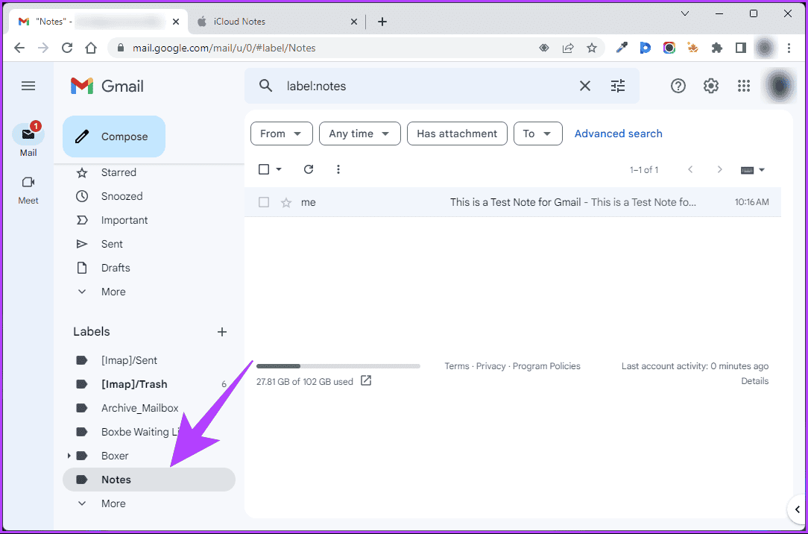The height and width of the screenshot is (534, 808).
Task: Open the Google apps grid
Action: pyautogui.click(x=743, y=86)
